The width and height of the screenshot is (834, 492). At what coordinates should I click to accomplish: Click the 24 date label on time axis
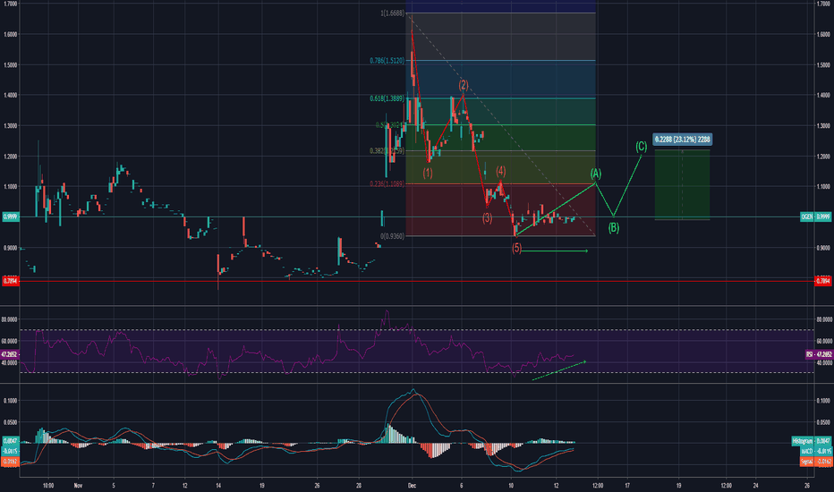(x=756, y=486)
